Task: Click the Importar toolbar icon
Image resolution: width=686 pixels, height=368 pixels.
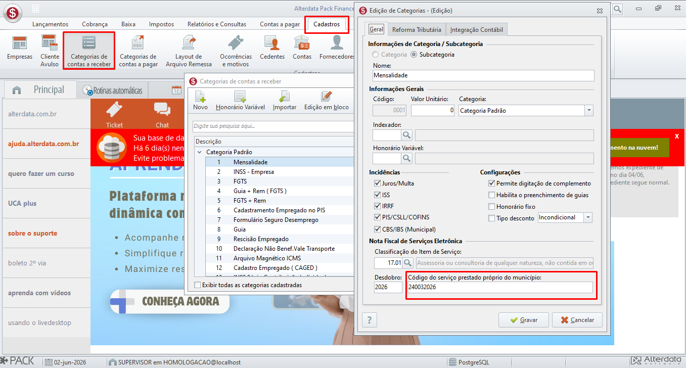Action: pos(285,101)
